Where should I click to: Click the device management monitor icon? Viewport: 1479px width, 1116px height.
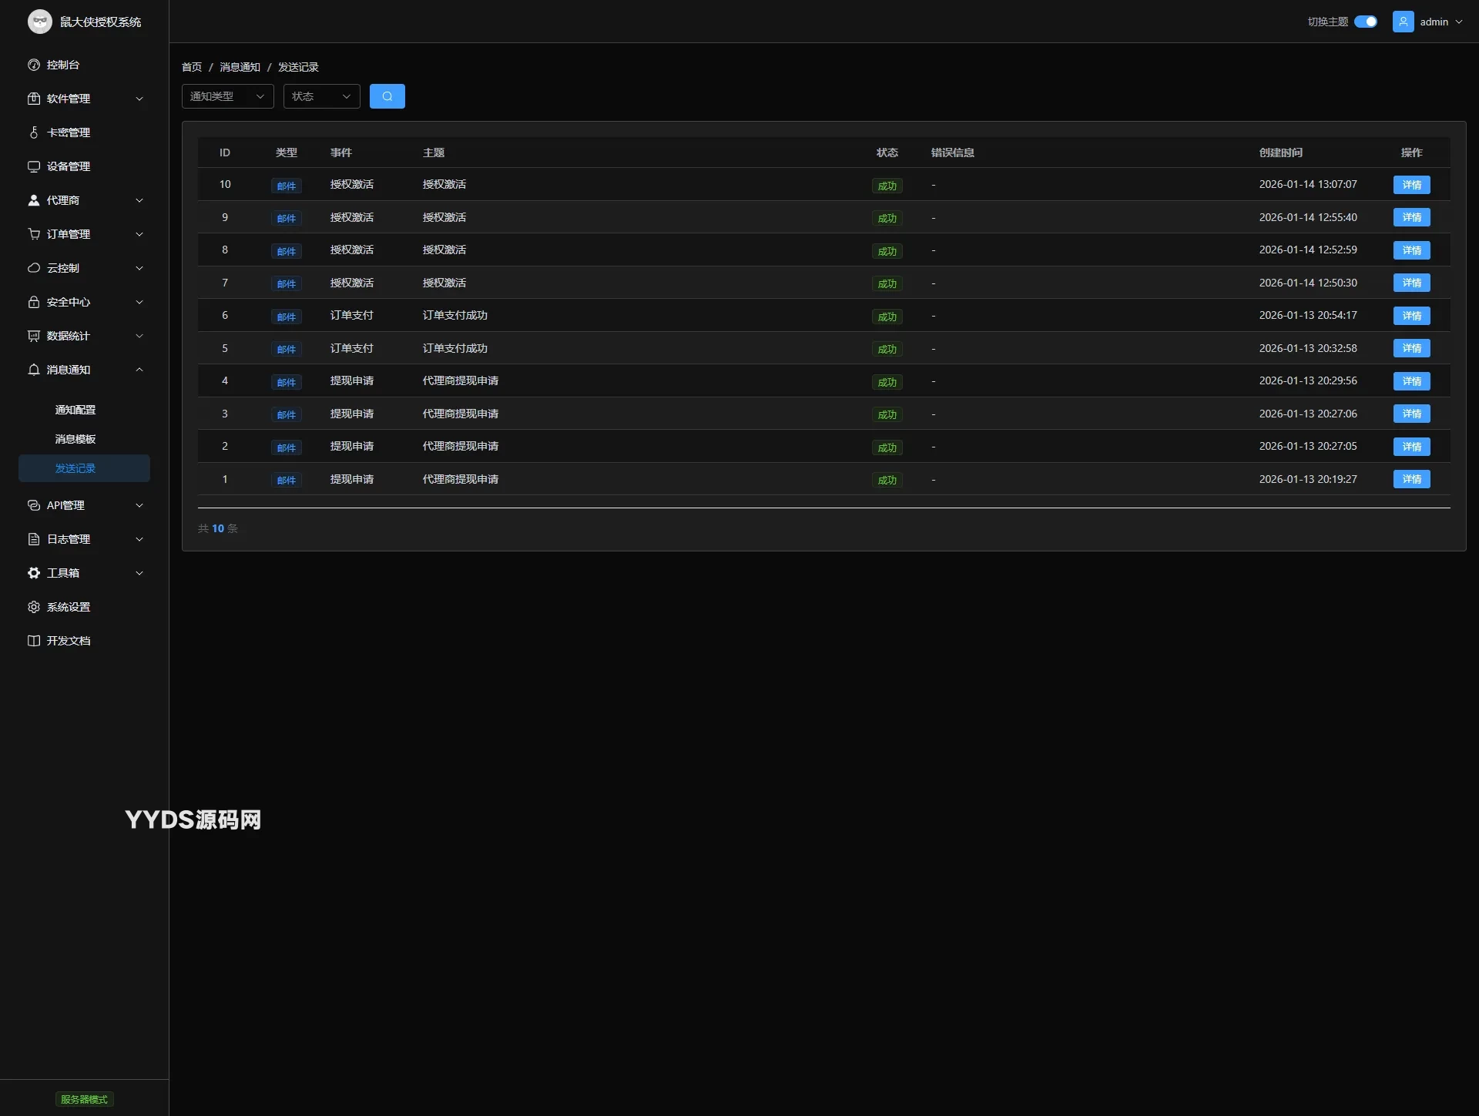34,166
